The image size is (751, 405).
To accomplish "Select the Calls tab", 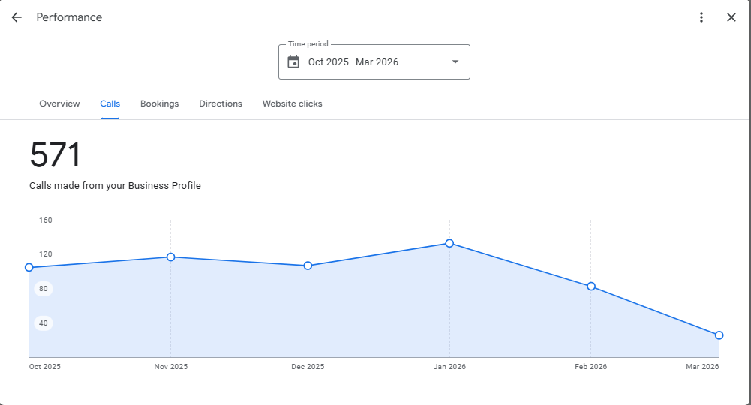I will point(110,103).
